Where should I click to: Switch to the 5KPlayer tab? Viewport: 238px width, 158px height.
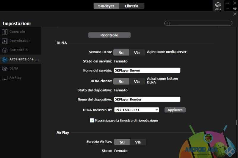pyautogui.click(x=106, y=6)
